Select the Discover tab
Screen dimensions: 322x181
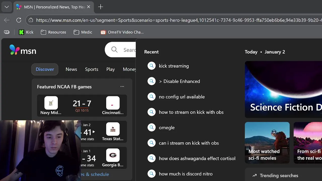pyautogui.click(x=45, y=69)
